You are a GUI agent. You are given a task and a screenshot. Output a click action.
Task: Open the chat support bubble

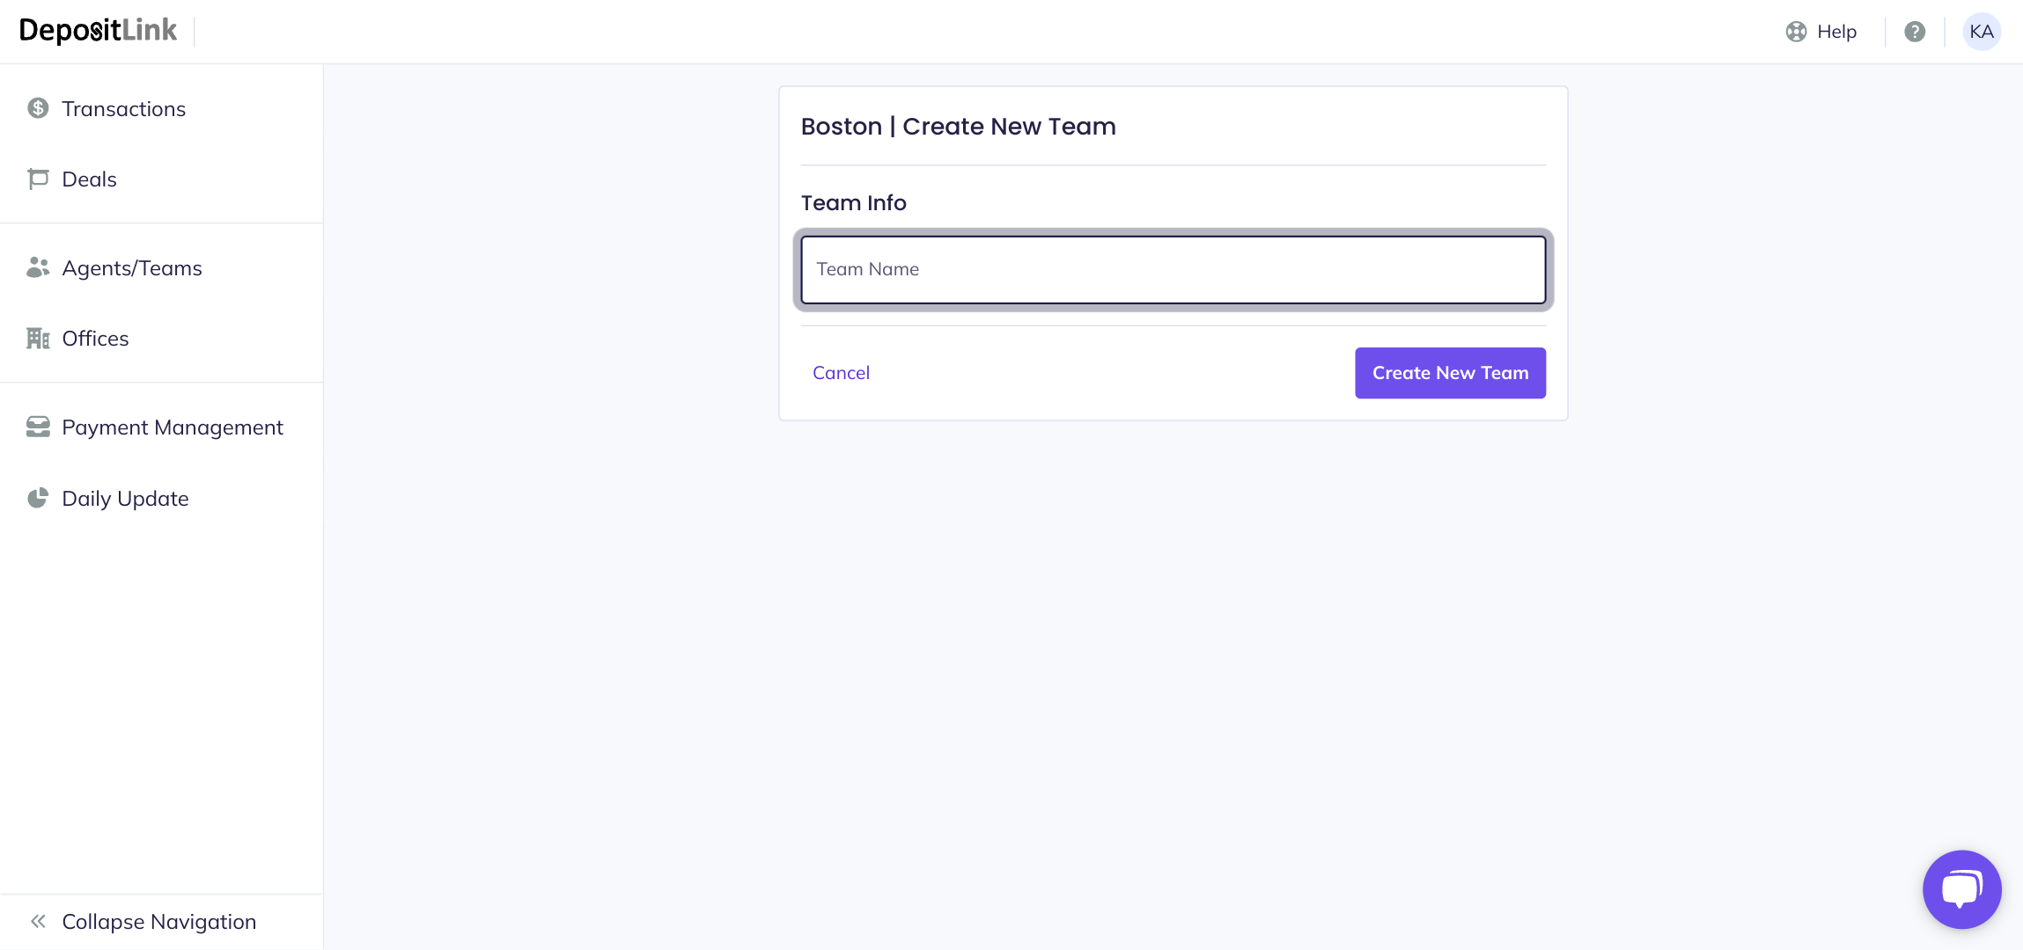(1961, 889)
